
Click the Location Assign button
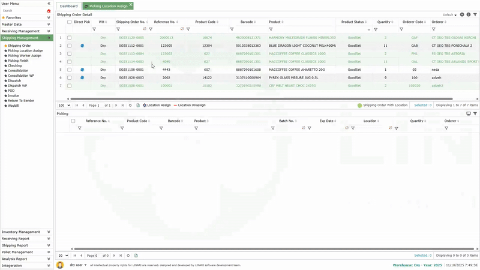(157, 105)
